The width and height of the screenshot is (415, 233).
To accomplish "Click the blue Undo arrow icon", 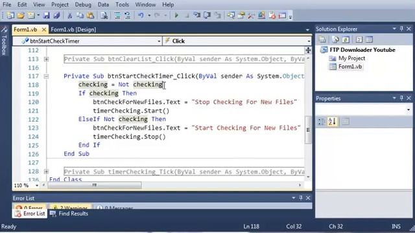I will point(141,16).
